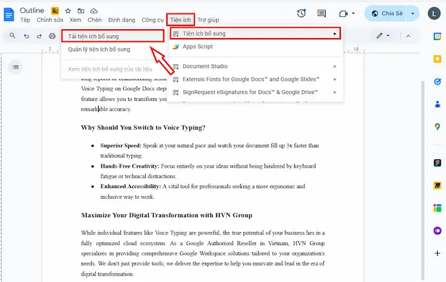Open Apps Script from menu
Screen dimensions: 446x282
[197, 47]
